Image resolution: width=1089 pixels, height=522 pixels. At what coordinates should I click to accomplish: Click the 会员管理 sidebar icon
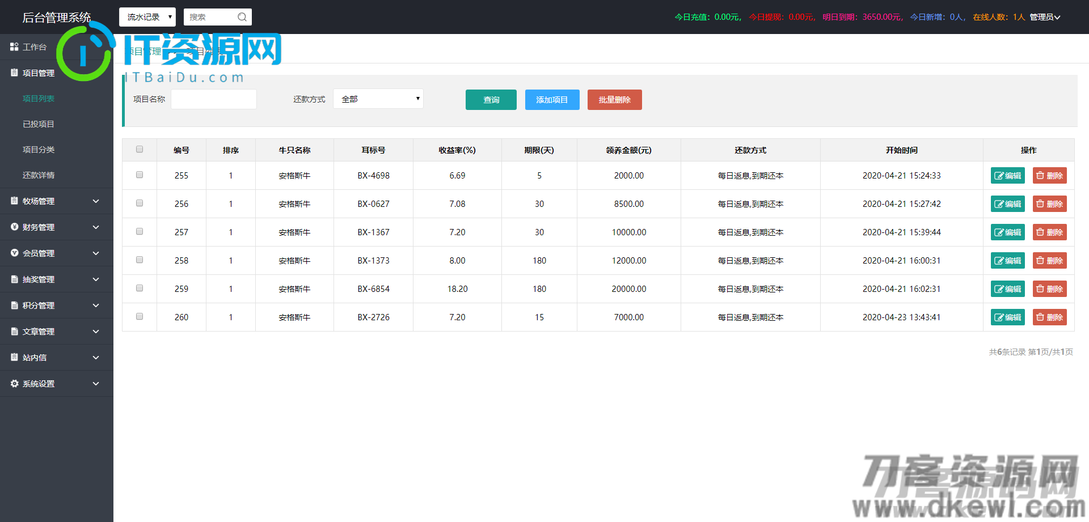pos(15,253)
